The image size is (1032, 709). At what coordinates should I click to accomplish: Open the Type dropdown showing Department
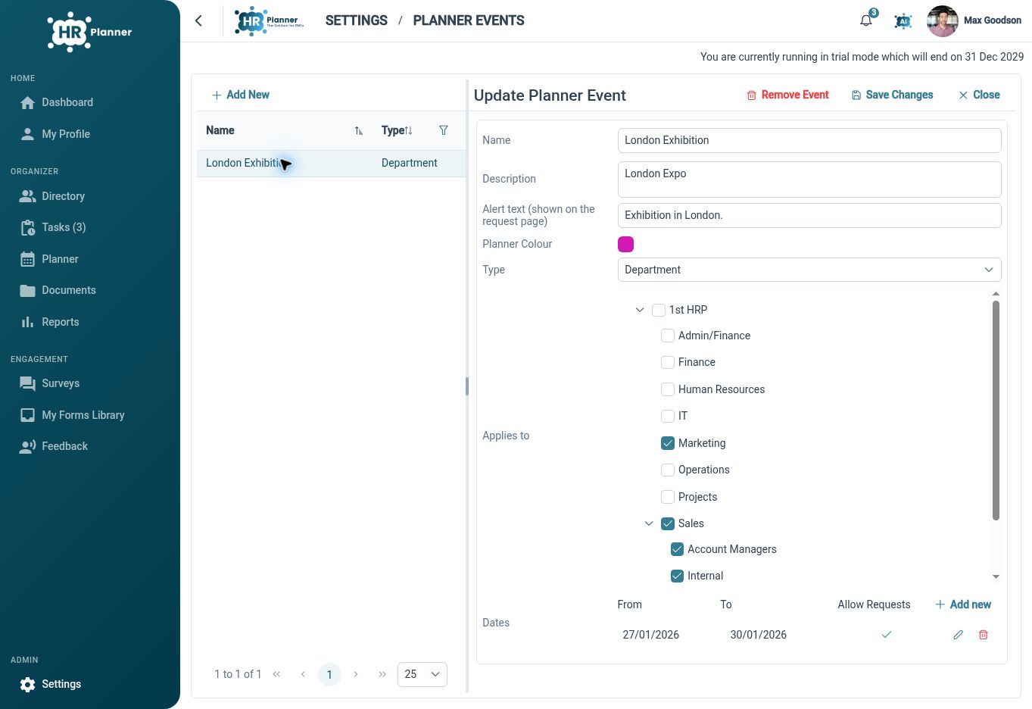[809, 270]
